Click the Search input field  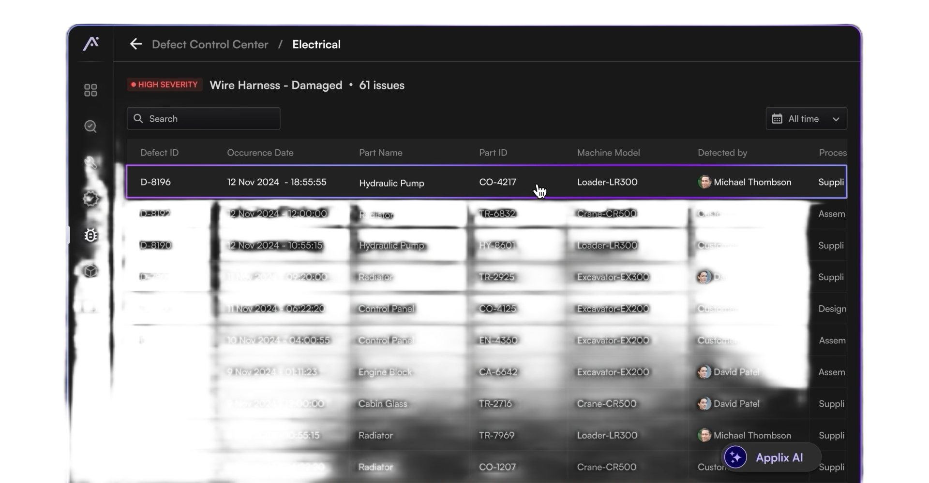204,119
